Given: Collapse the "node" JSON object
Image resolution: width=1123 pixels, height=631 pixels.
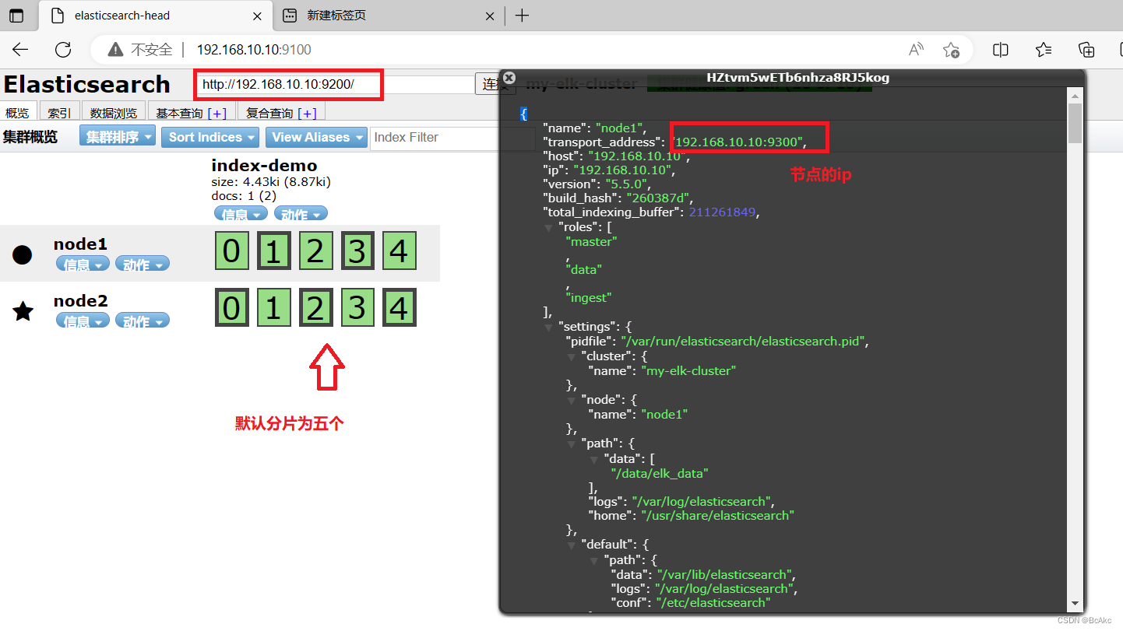Looking at the screenshot, I should 572,400.
